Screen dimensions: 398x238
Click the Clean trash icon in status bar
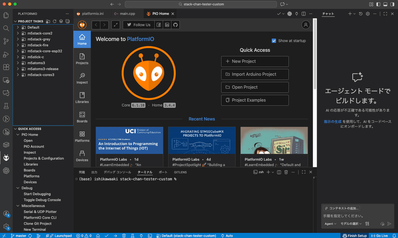click(124, 235)
